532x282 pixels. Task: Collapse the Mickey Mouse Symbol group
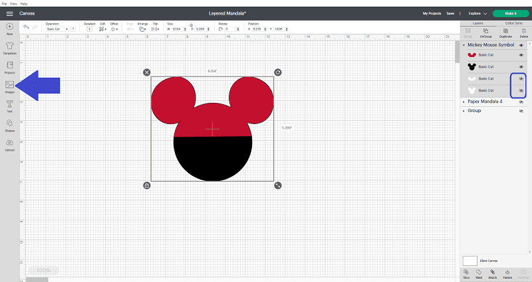464,45
